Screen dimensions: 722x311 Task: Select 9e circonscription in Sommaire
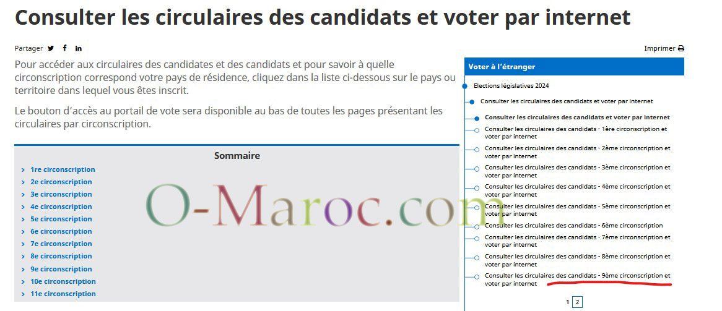pos(61,269)
